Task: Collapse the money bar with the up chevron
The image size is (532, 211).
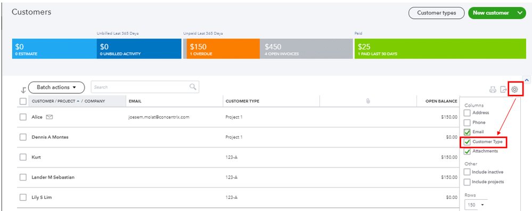Action: pos(527,80)
